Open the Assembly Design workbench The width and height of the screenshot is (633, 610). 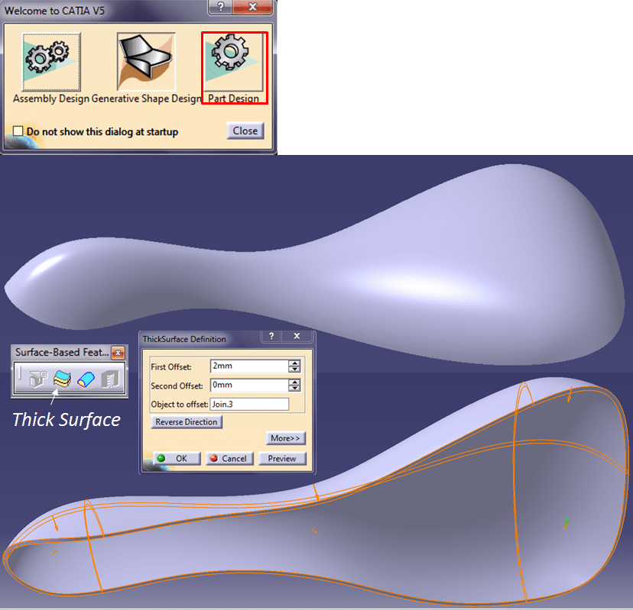click(x=45, y=61)
